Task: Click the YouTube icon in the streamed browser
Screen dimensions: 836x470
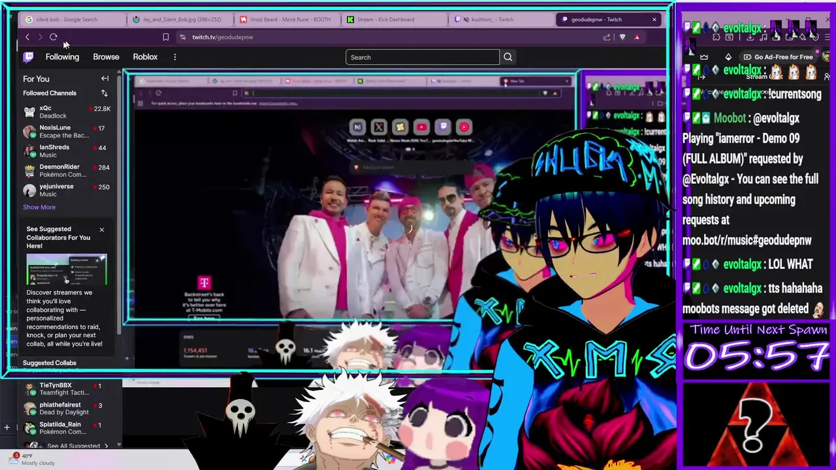Action: (x=421, y=127)
